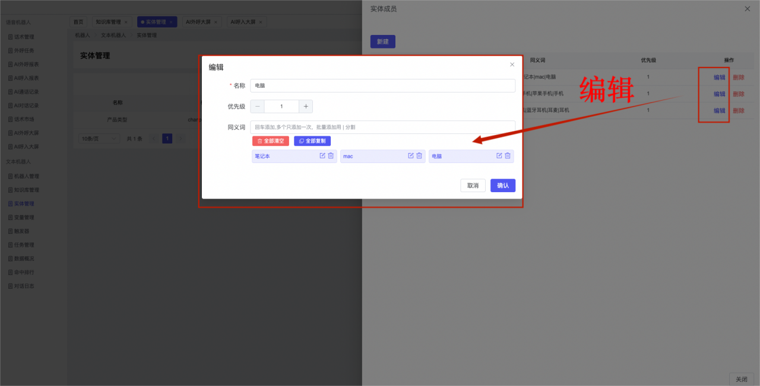
Task: Confirm the edit with 确认 button
Action: 502,186
